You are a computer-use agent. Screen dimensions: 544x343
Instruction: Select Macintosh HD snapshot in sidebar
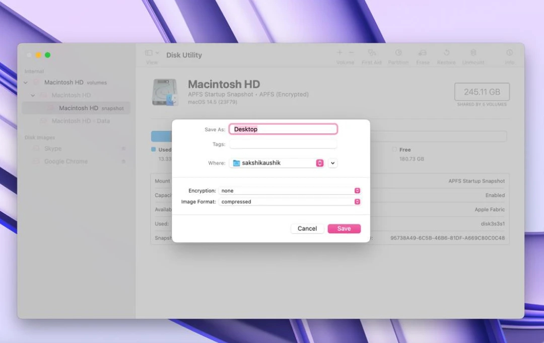pyautogui.click(x=76, y=108)
